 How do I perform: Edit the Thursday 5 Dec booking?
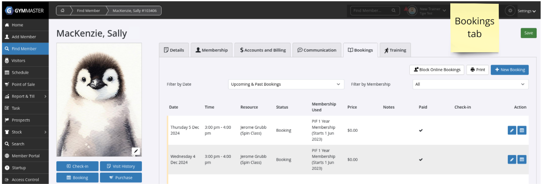pos(512,130)
